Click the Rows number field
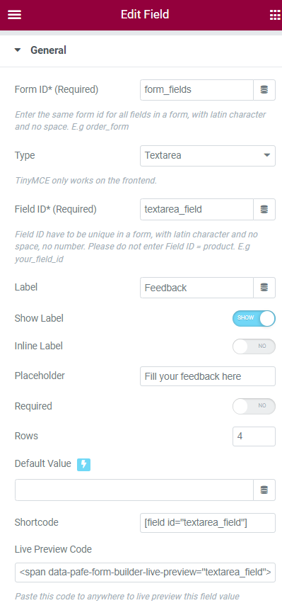Viewport: 282px width, 603px height. (x=254, y=436)
